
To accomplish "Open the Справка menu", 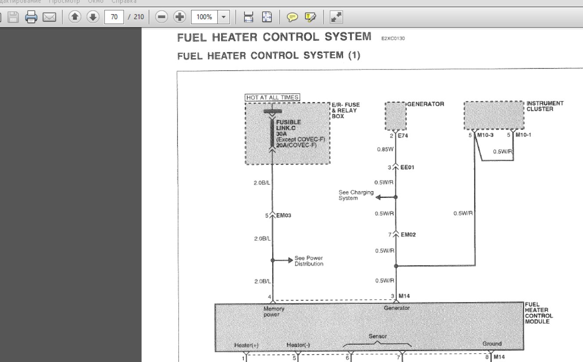I will pyautogui.click(x=124, y=2).
